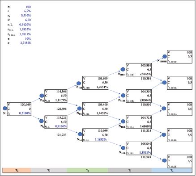Select the T2 green timeline segment

click(x=87, y=170)
